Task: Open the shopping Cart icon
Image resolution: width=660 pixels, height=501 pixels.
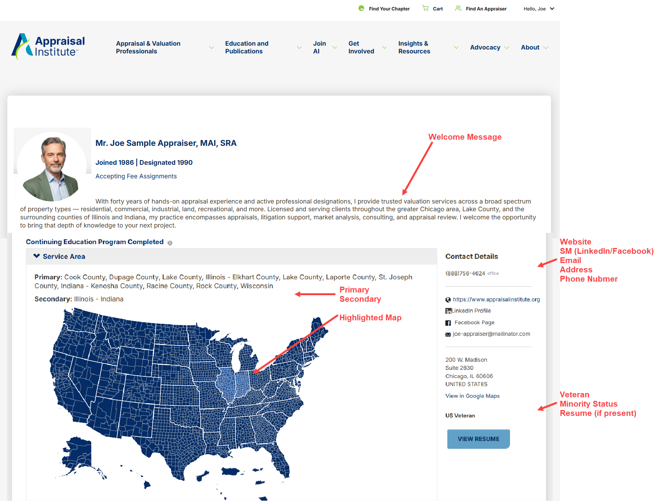Action: [x=425, y=8]
